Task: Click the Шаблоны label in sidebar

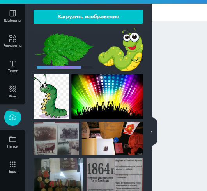Action: click(x=12, y=21)
